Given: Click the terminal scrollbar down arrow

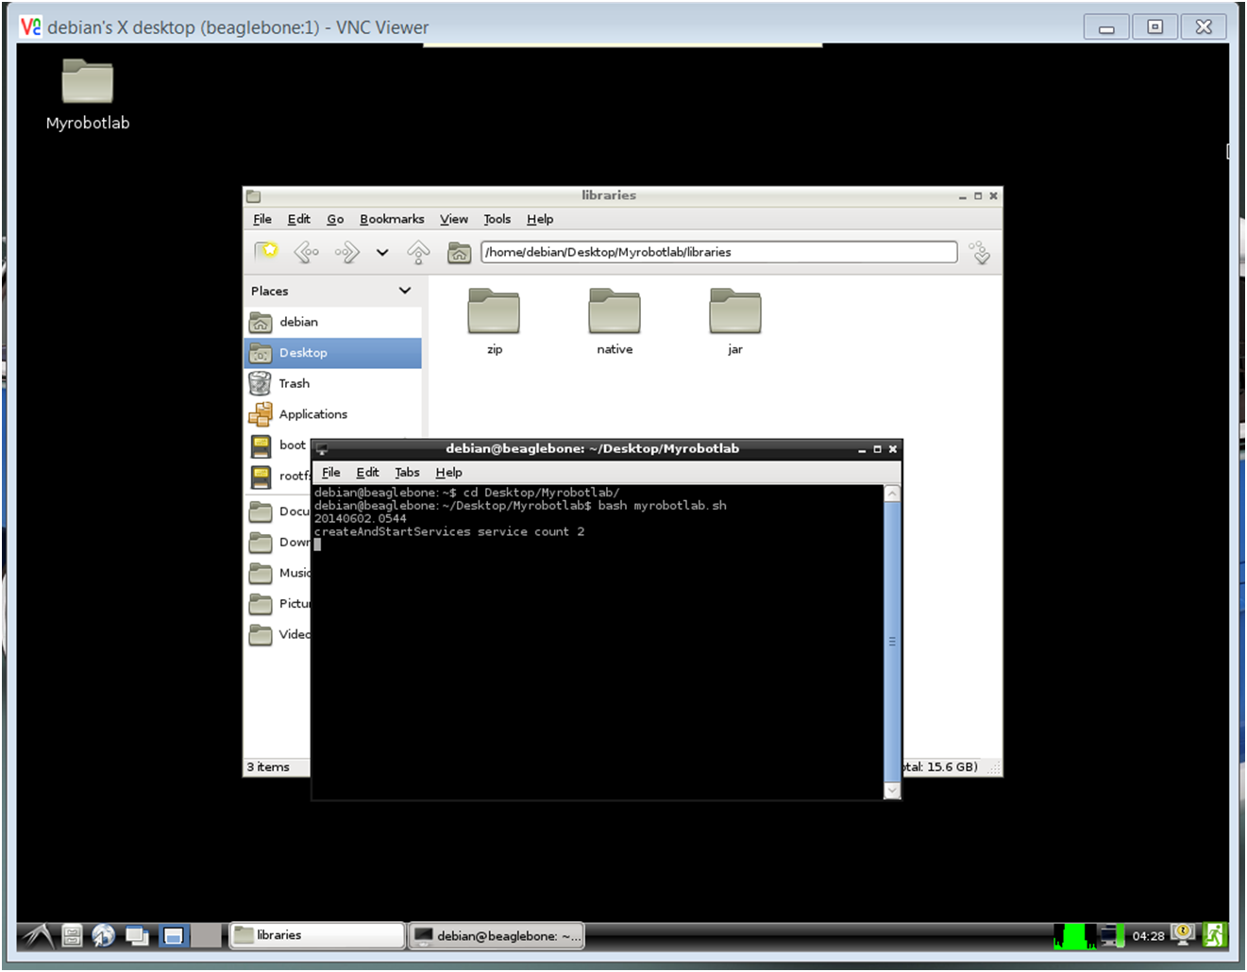Looking at the screenshot, I should coord(892,790).
